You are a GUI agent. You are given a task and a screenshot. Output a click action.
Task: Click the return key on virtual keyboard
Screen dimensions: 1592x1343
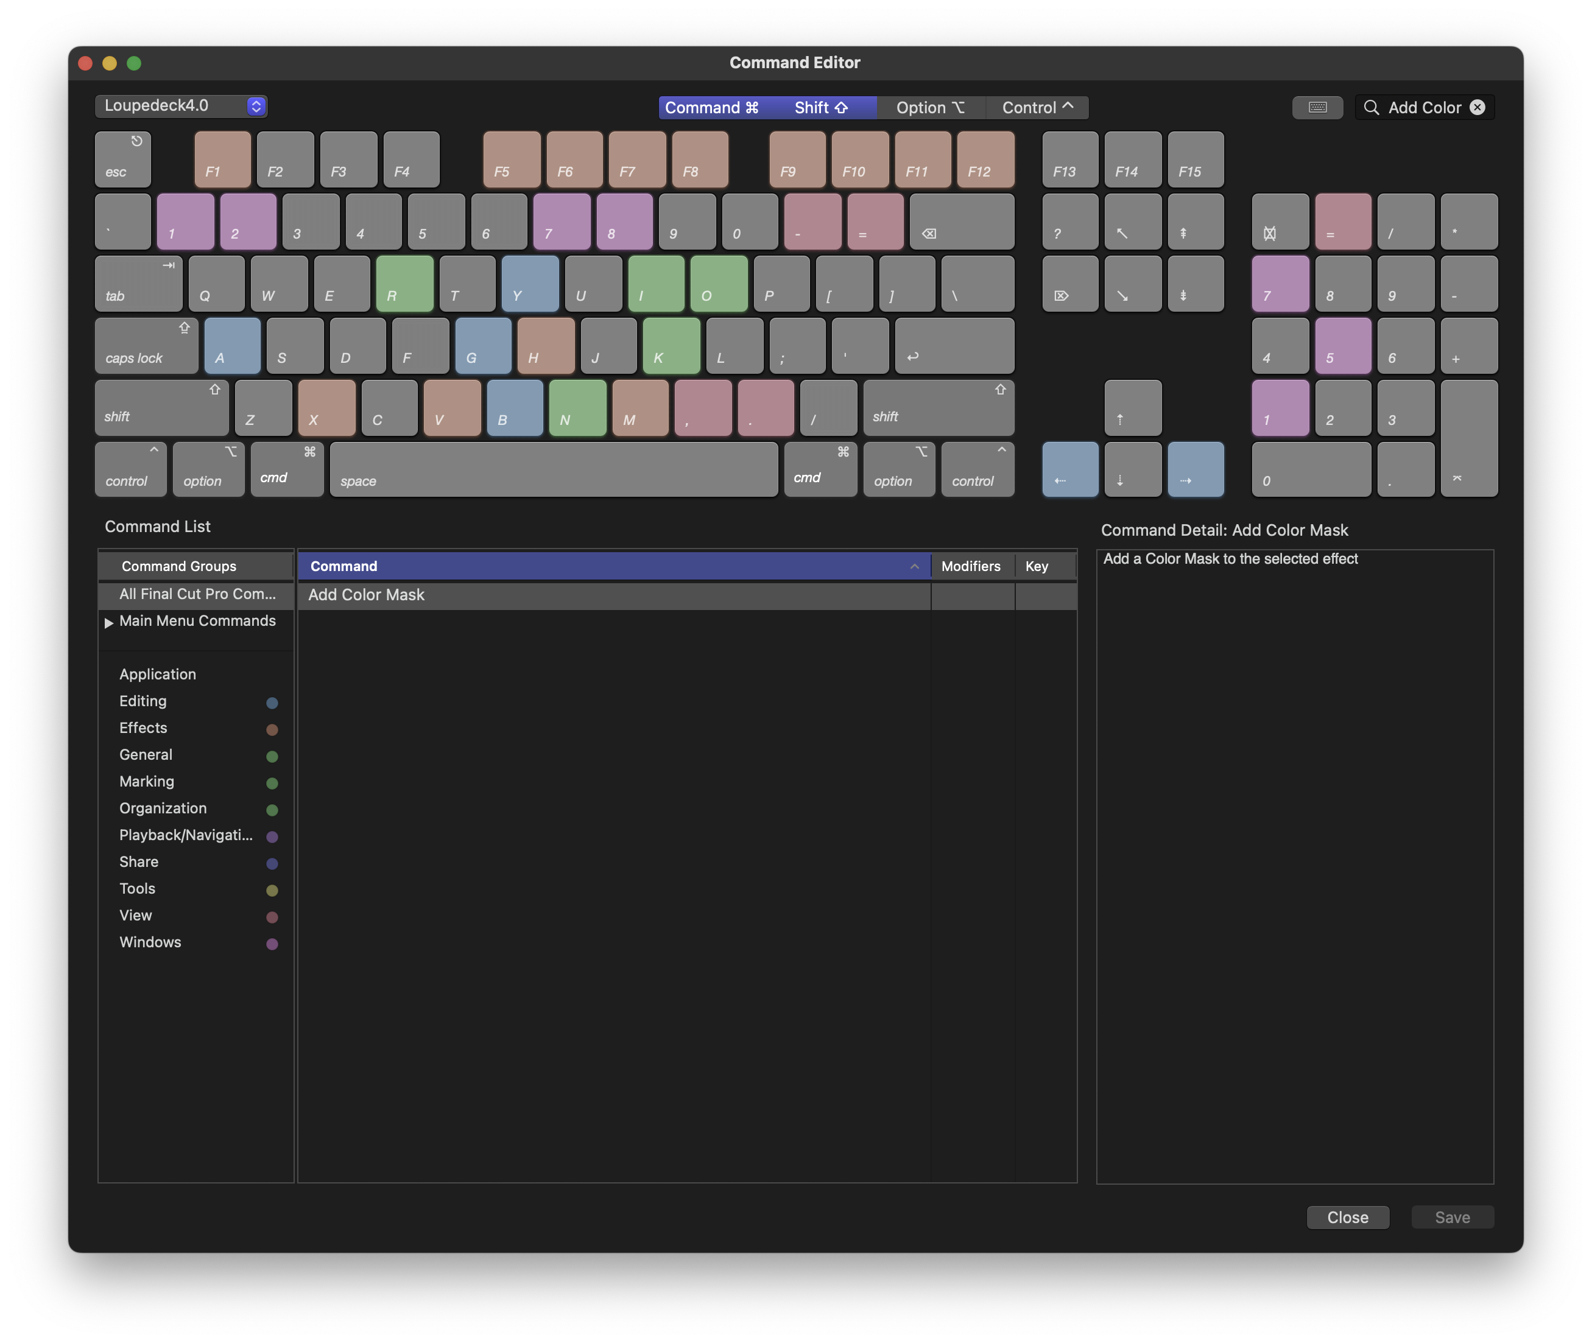point(954,346)
